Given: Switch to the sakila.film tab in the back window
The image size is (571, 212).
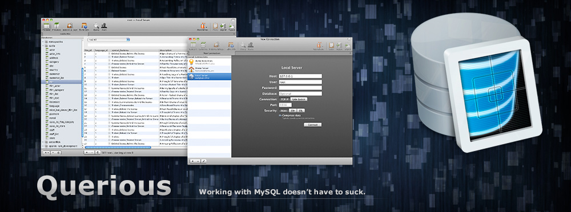Looking at the screenshot, I should pyautogui.click(x=65, y=34).
